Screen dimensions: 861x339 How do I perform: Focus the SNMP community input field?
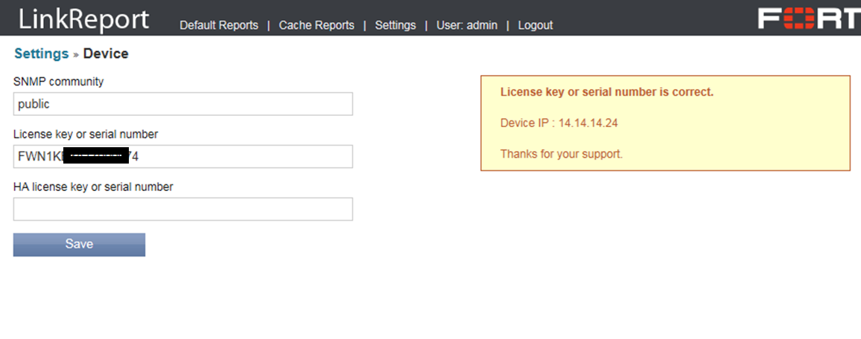(x=182, y=104)
